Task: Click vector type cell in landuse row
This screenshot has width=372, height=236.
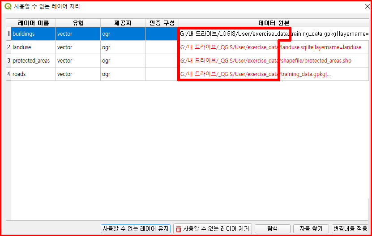Action: click(x=78, y=47)
